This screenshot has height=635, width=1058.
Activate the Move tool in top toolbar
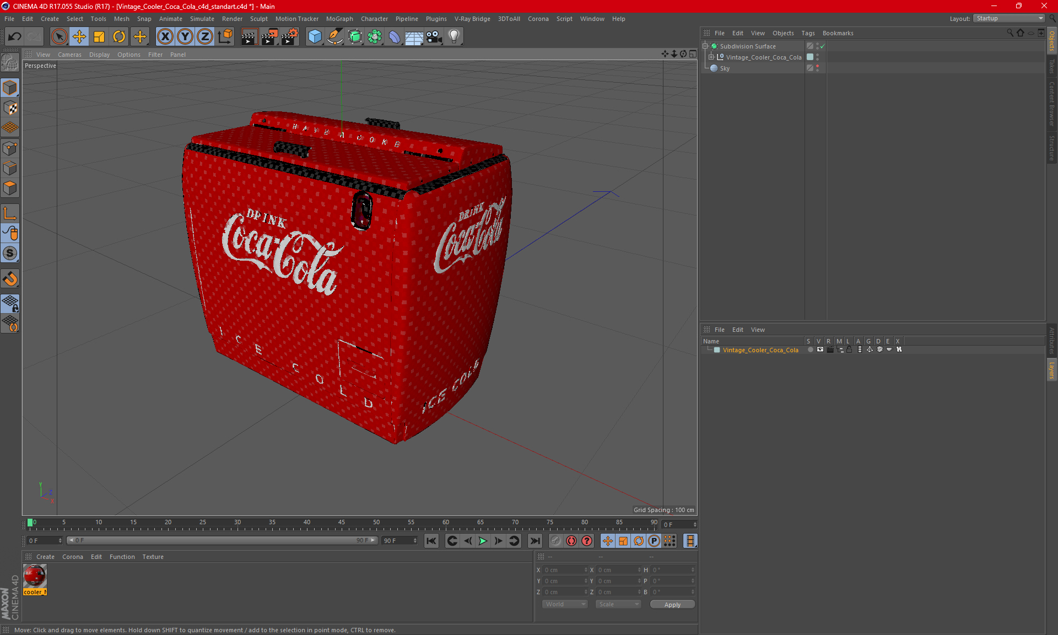point(79,37)
